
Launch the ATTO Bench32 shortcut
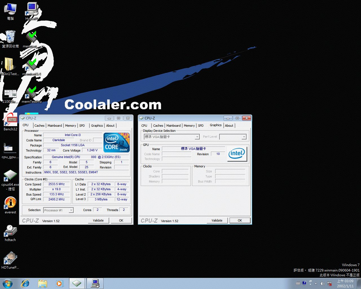10,122
